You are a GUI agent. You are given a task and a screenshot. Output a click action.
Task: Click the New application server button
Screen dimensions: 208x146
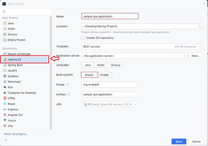tap(195, 56)
